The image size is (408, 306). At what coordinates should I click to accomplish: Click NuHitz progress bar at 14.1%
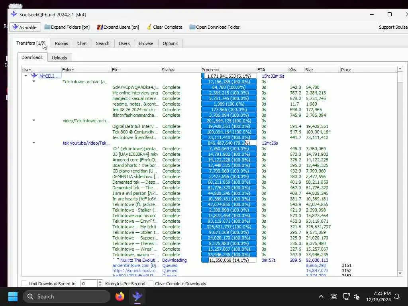click(229, 260)
